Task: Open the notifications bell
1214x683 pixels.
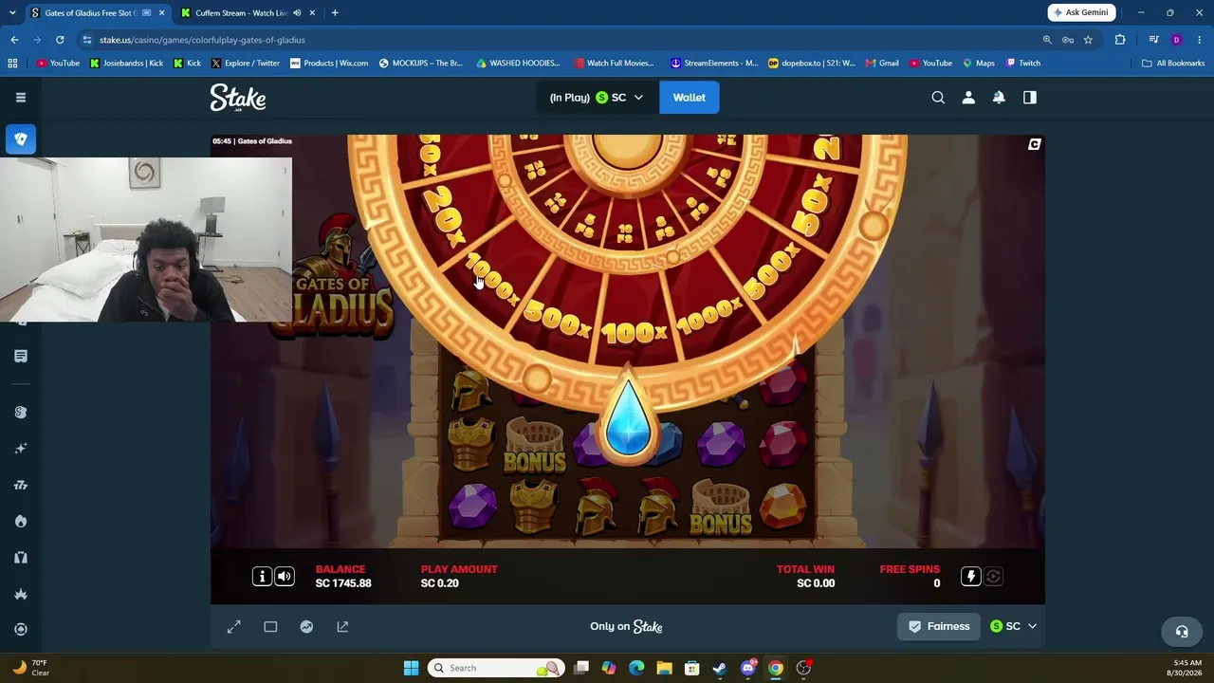Action: (x=999, y=97)
